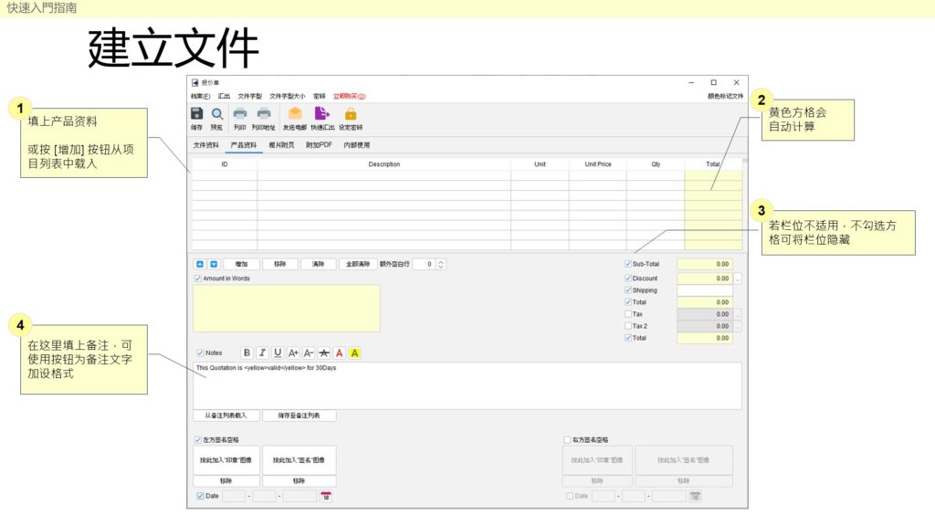Click the 储存 save disk icon
This screenshot has height=526, width=935.
tap(197, 114)
